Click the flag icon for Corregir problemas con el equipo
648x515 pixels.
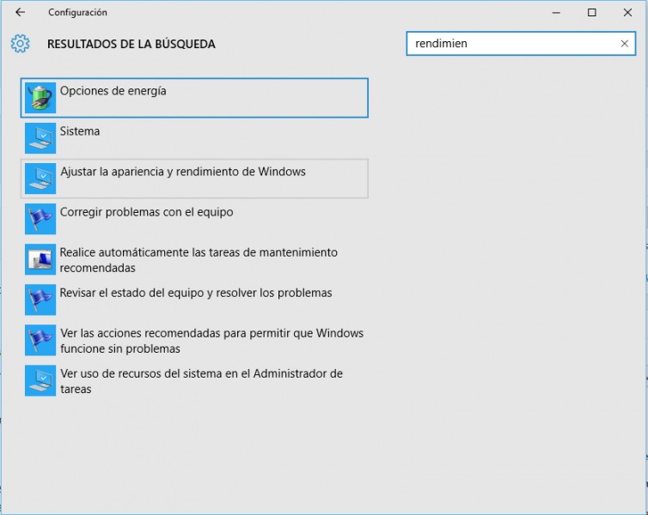(x=40, y=219)
